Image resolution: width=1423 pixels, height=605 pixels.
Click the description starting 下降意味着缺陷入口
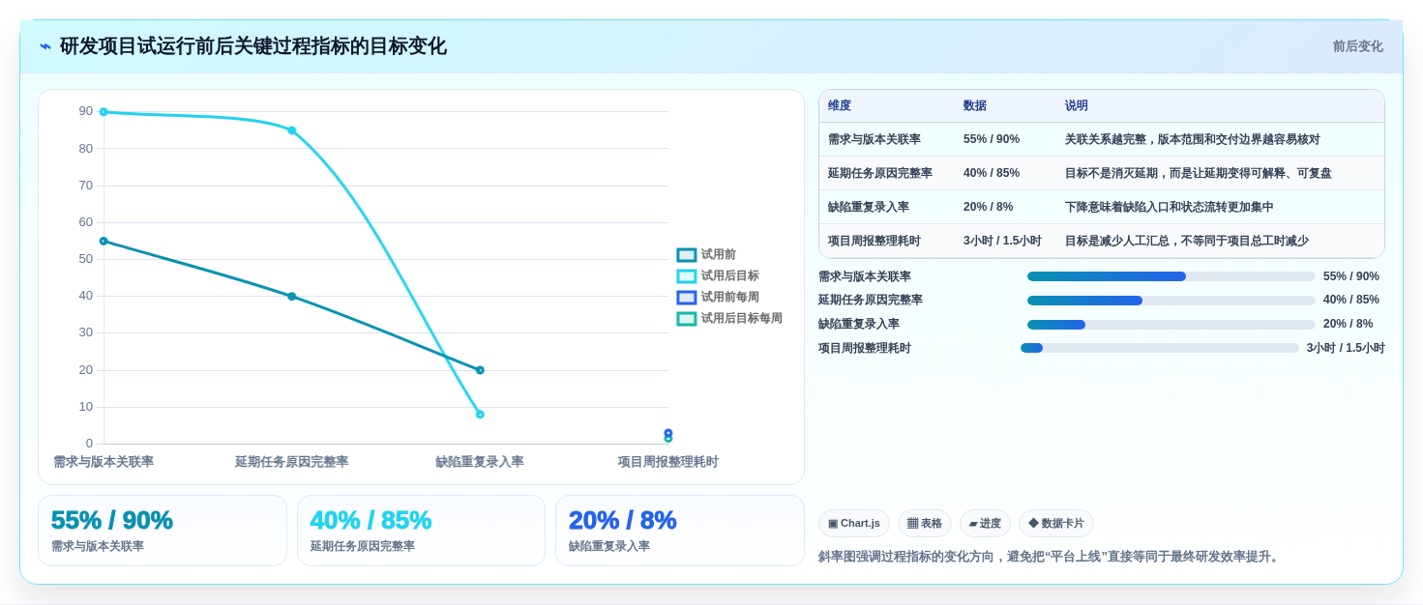1169,207
